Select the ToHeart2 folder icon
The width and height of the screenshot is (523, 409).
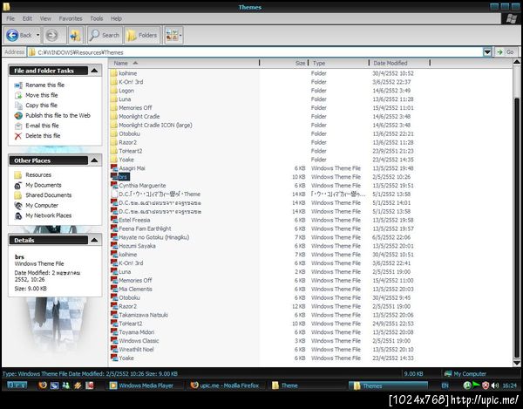coord(113,151)
